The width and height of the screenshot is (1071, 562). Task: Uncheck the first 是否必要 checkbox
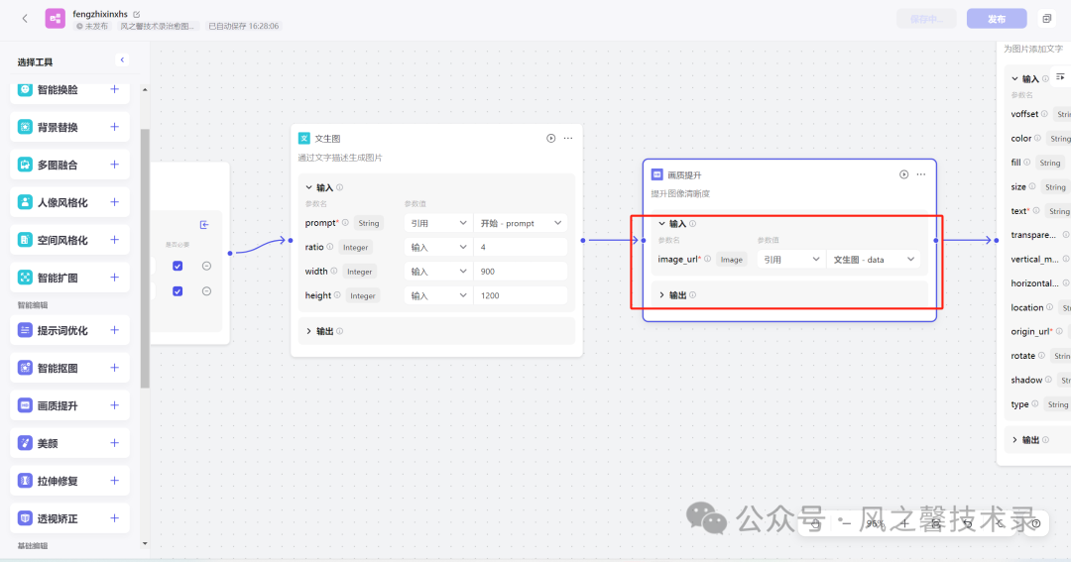pyautogui.click(x=178, y=267)
